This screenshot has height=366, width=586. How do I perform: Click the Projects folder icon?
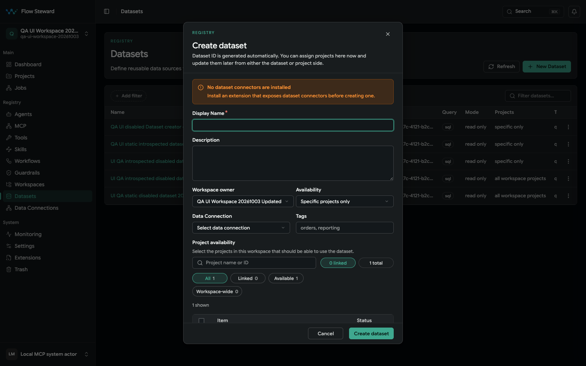[x=9, y=76]
